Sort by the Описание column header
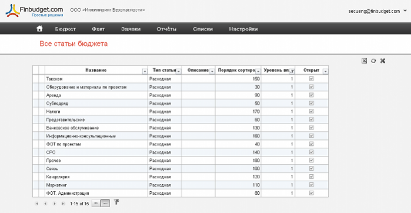Viewport: 411px width, 213px height. point(198,70)
